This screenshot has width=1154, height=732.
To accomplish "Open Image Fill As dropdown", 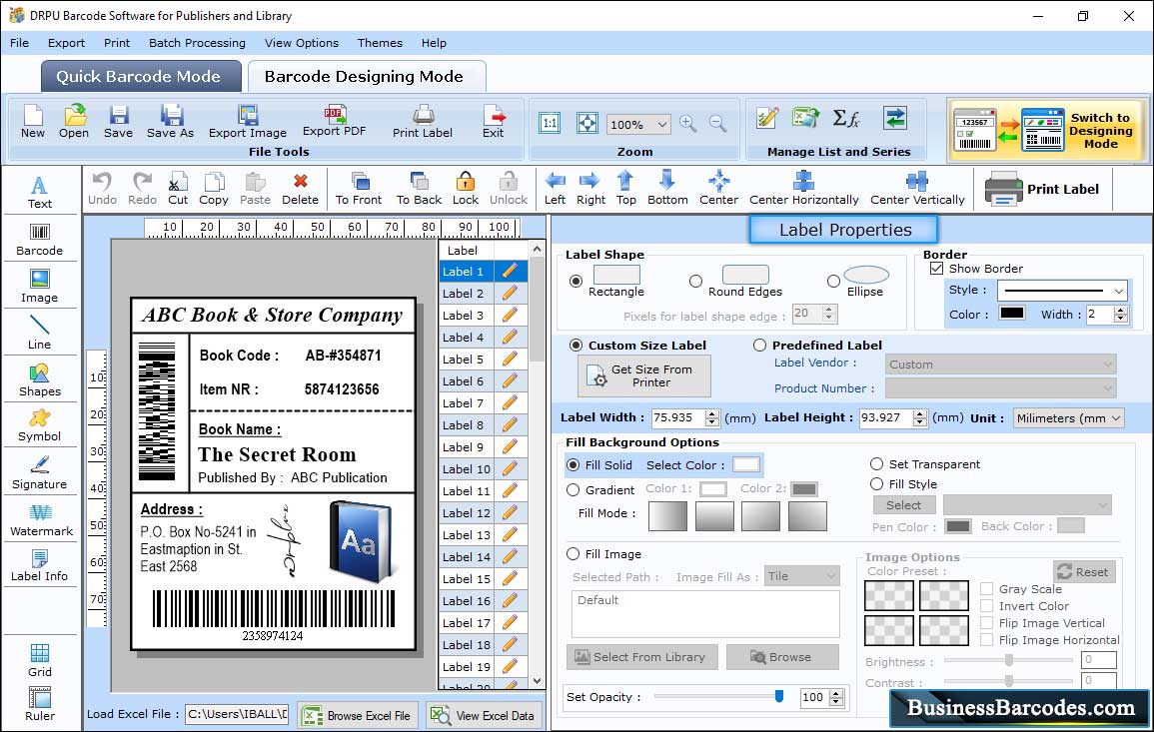I will click(802, 576).
